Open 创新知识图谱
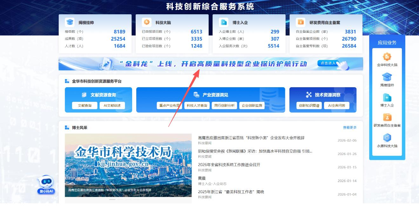The image size is (419, 216). coord(309,106)
